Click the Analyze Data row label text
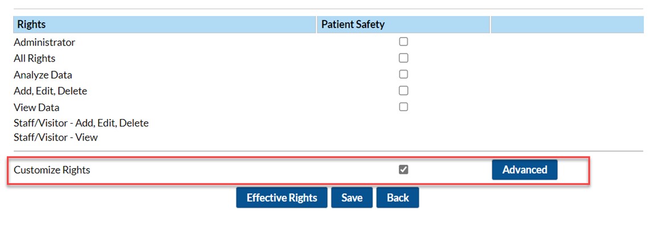This screenshot has height=245, width=653. point(43,75)
